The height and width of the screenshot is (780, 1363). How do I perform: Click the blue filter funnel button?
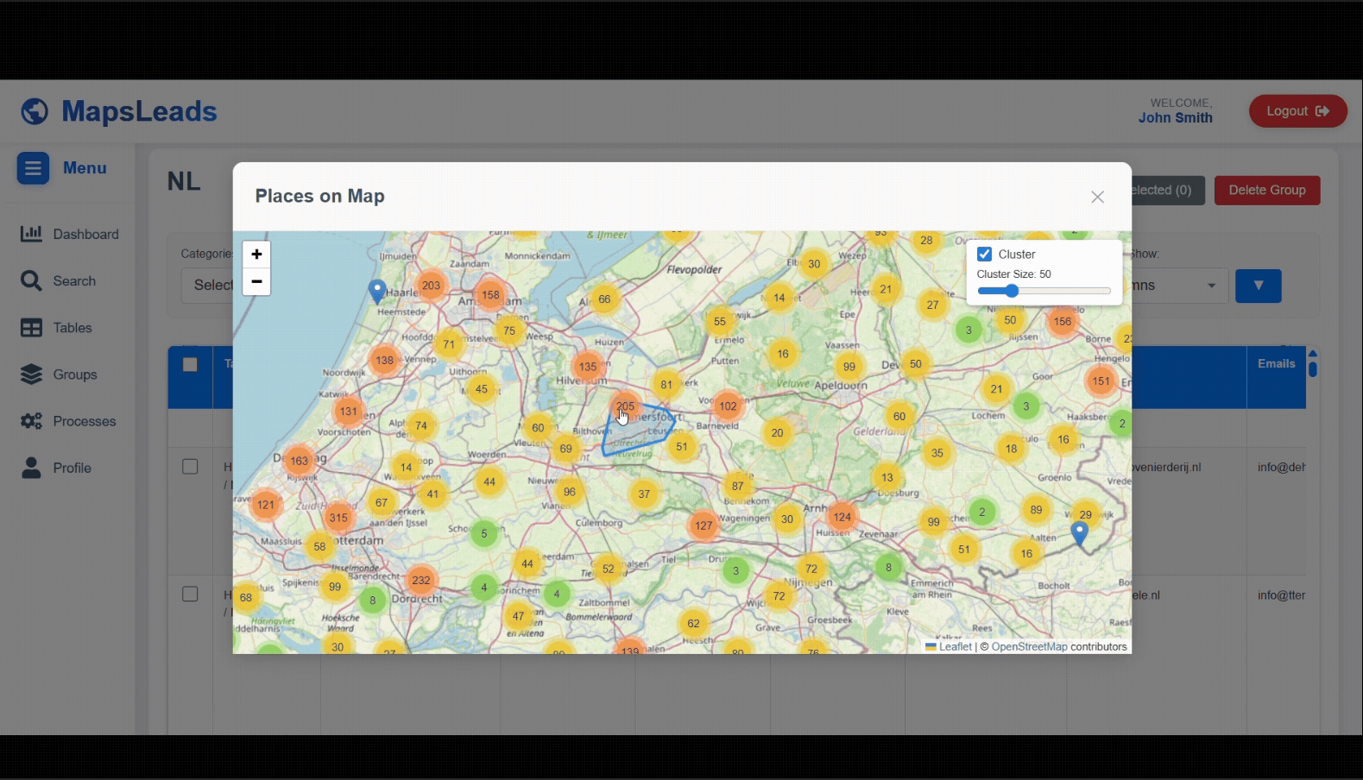[1259, 286]
